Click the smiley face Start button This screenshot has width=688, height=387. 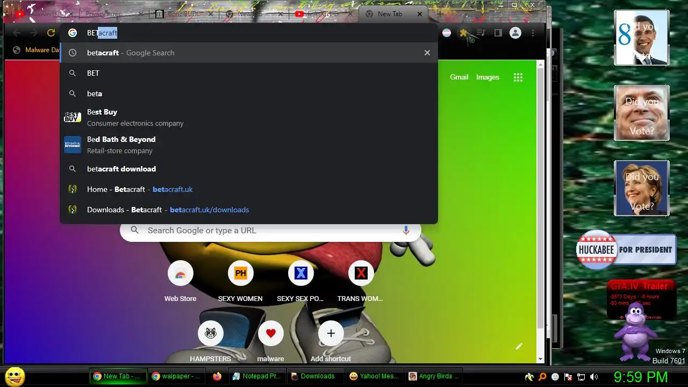15,376
